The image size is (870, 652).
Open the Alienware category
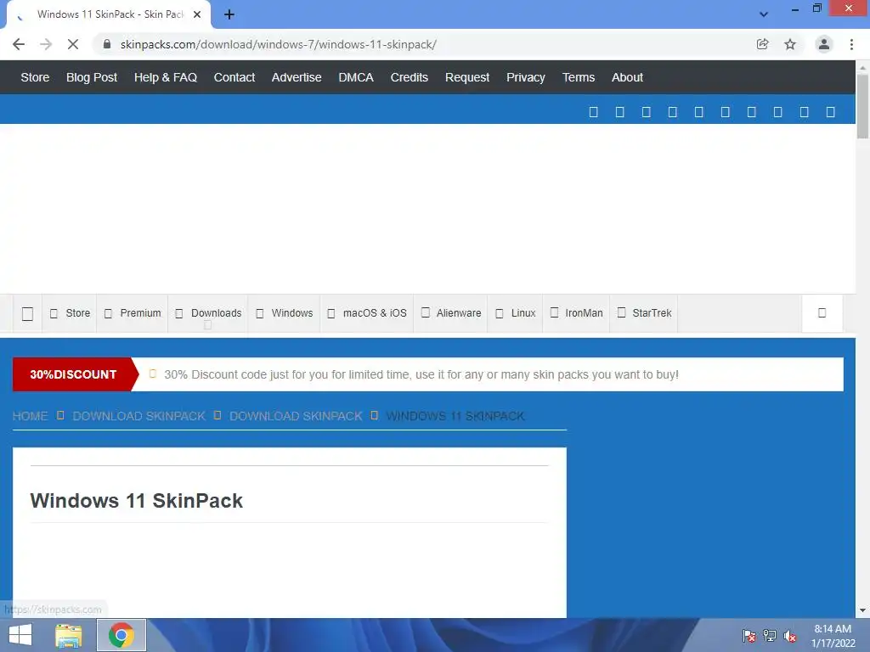[450, 313]
